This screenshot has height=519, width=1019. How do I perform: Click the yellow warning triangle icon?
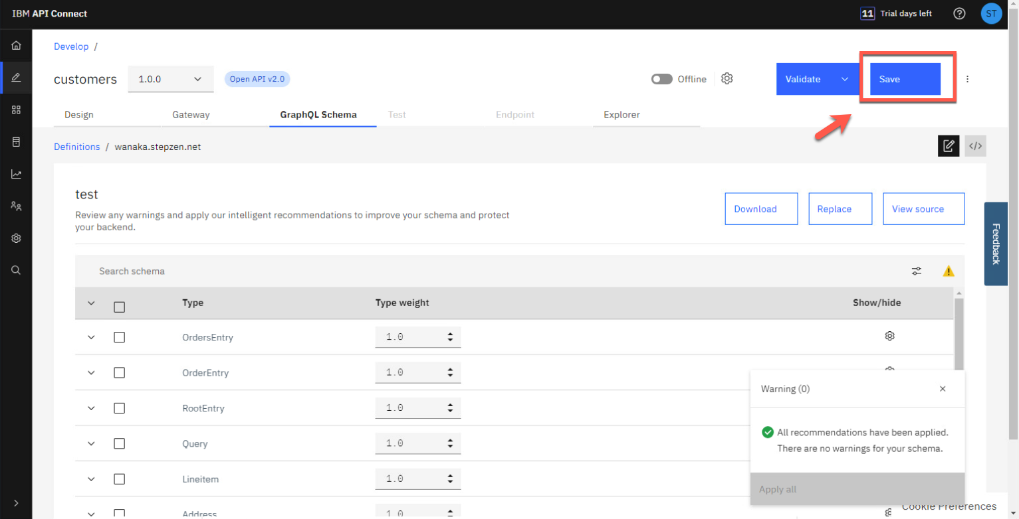pyautogui.click(x=949, y=271)
